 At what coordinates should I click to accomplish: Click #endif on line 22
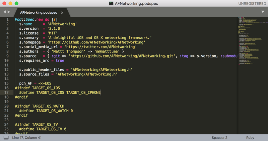(x=21, y=115)
